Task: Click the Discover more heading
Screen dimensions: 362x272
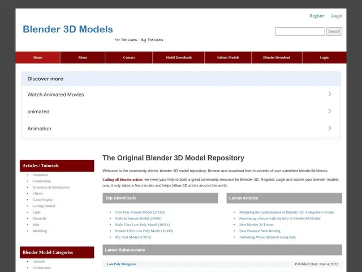Action: [x=45, y=79]
